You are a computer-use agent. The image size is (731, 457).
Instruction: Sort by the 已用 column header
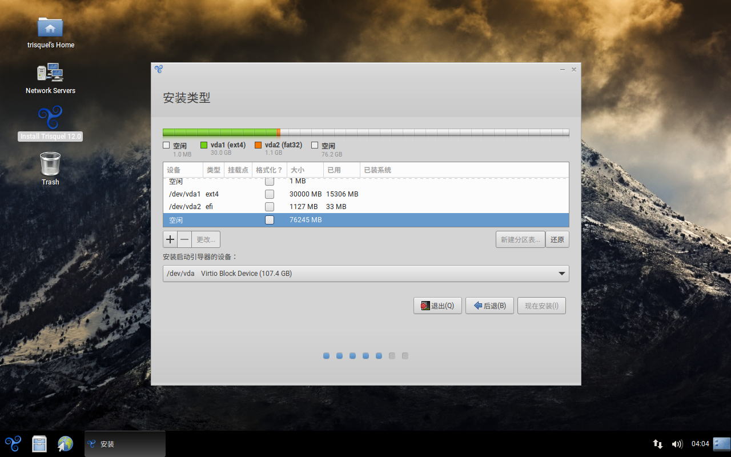pyautogui.click(x=342, y=170)
